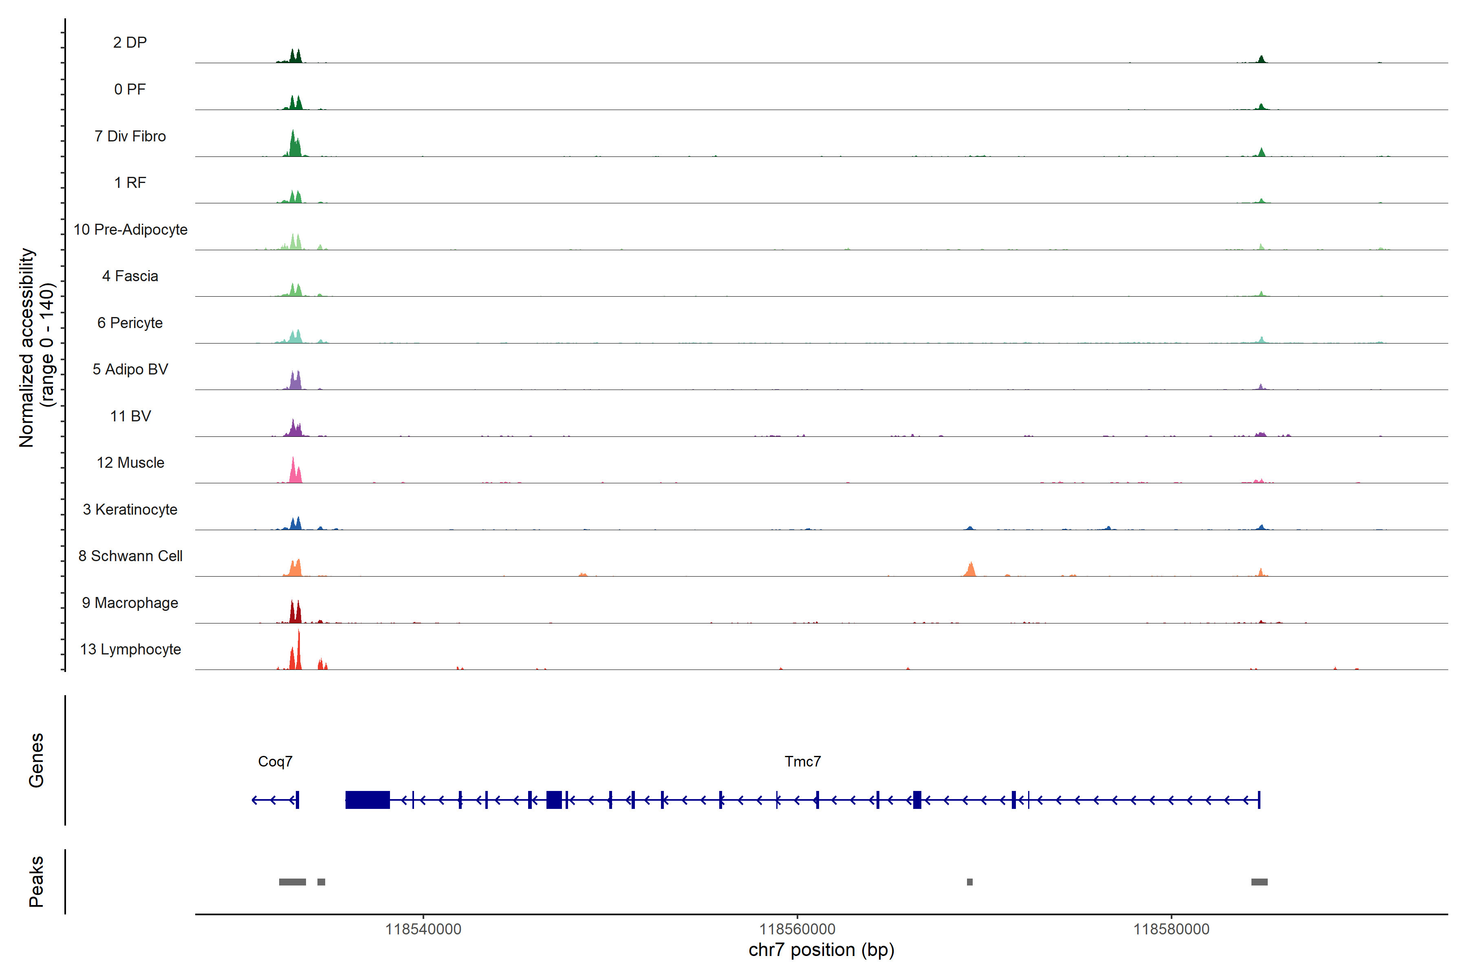Click the Tmc7 gene label

pyautogui.click(x=802, y=762)
